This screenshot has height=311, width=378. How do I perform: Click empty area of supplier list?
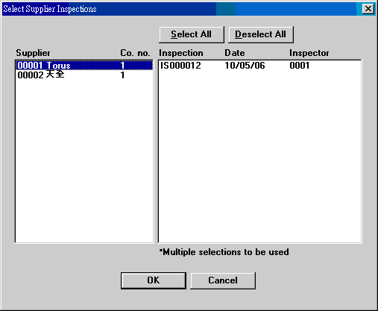coord(84,159)
